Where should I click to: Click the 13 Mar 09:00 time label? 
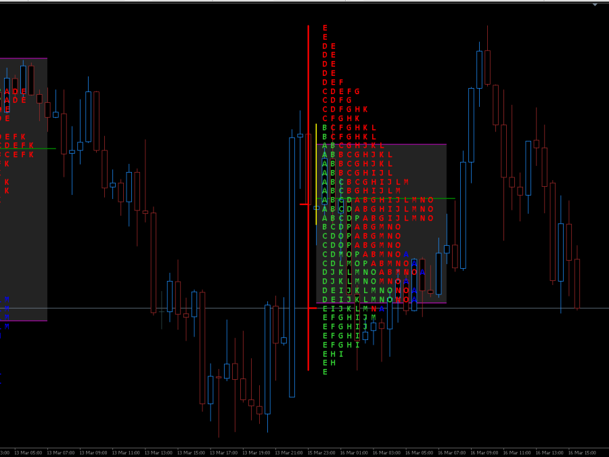pos(93,452)
